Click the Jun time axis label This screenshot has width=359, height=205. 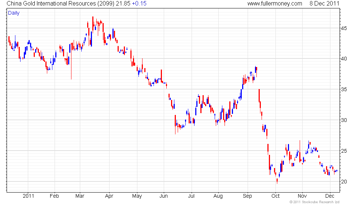(x=163, y=196)
